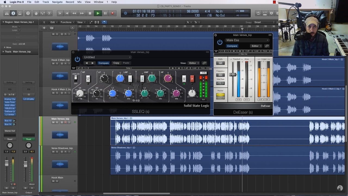Open the Mix menu
Image resolution: width=348 pixels, height=196 pixels.
(79, 2)
